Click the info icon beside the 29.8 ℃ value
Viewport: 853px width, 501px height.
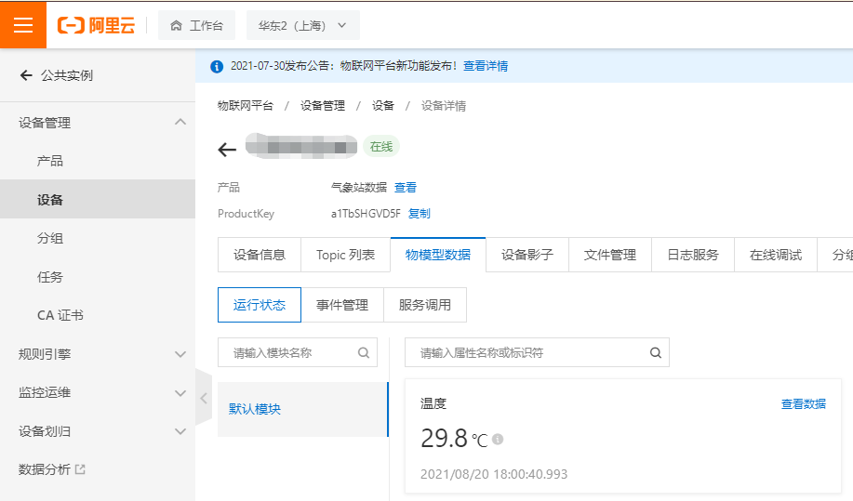click(x=498, y=439)
